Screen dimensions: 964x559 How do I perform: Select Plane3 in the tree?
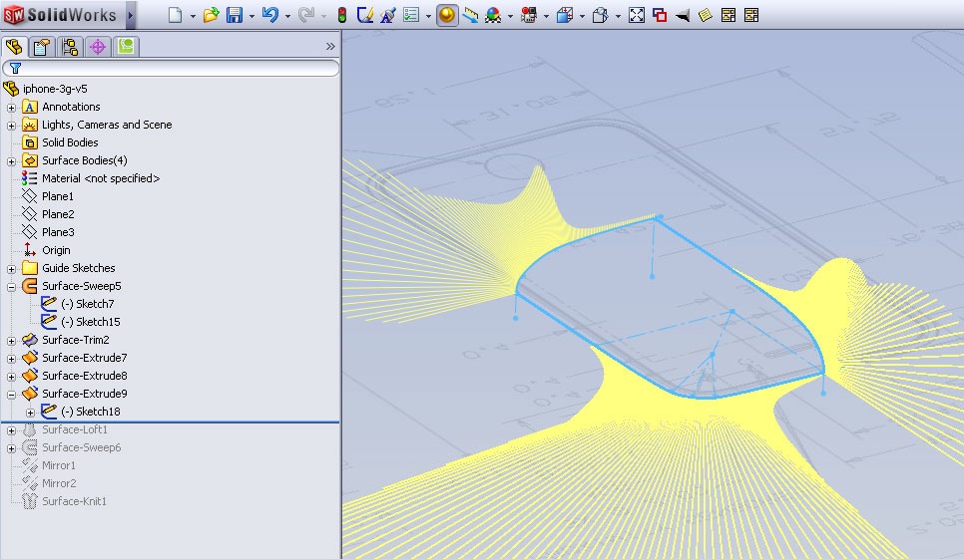(x=58, y=232)
